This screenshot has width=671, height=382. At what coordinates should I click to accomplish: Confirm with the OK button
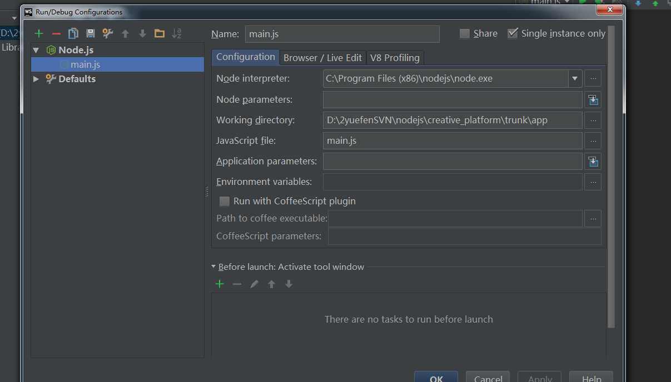[436, 378]
